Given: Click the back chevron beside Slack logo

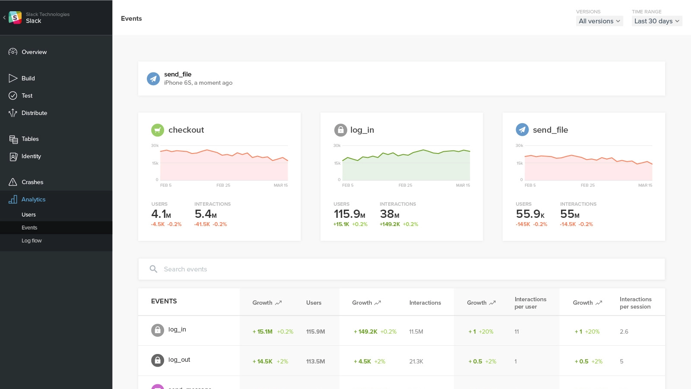Looking at the screenshot, I should point(4,18).
